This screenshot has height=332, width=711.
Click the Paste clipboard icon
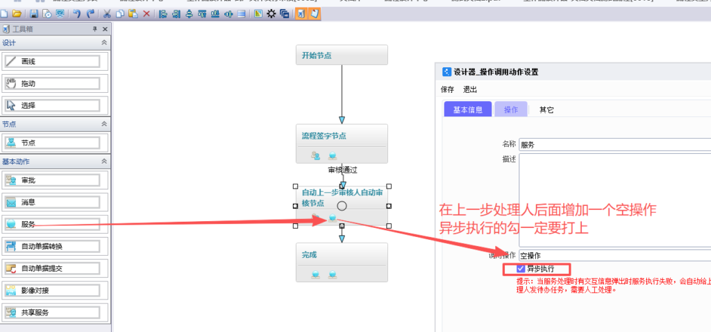(133, 14)
